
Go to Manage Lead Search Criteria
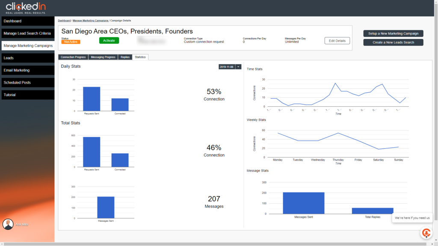[28, 33]
